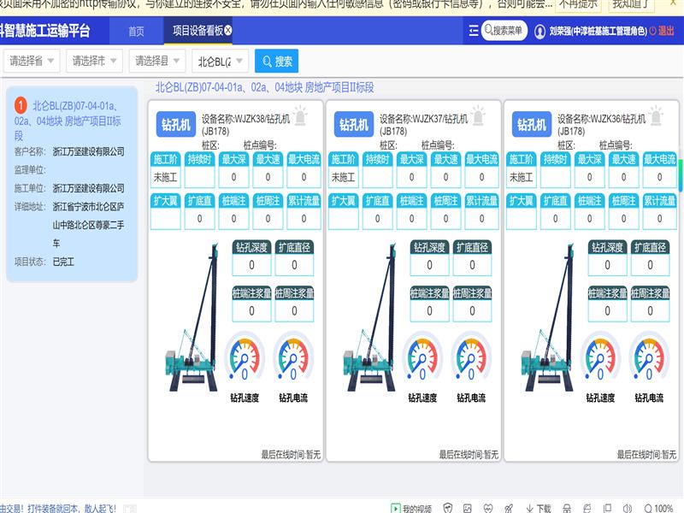This screenshot has height=513, width=684.
Task: Open the 请选择省 province dropdown
Action: click(32, 62)
